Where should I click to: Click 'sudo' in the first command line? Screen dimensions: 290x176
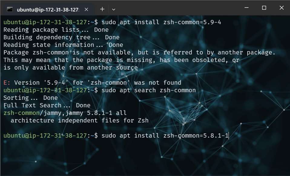[109, 22]
